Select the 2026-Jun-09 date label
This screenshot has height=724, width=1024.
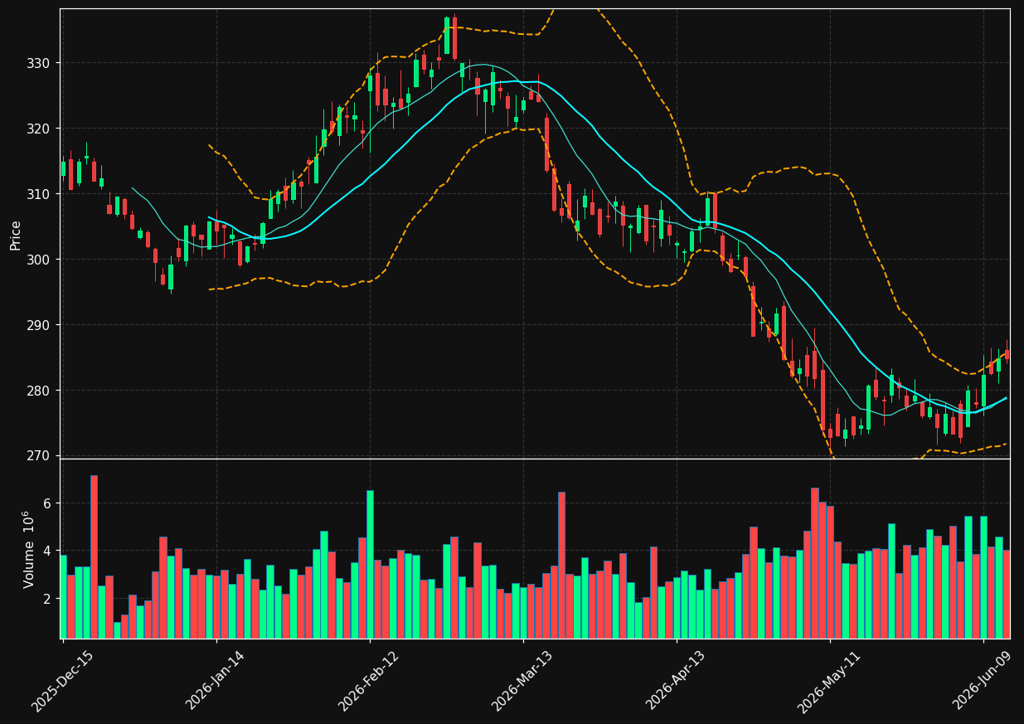point(983,681)
